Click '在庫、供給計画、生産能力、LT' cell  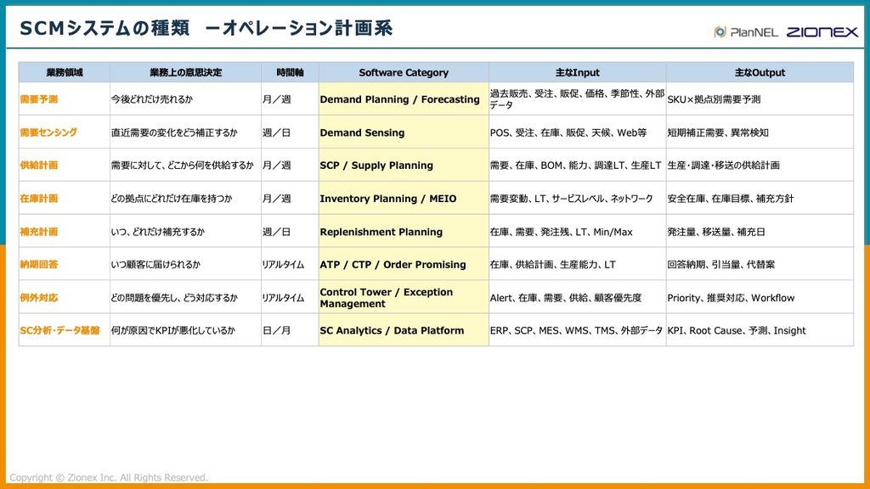(577, 265)
